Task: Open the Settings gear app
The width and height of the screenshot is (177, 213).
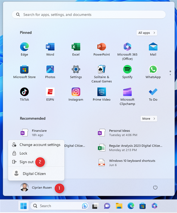Action: coord(76,72)
